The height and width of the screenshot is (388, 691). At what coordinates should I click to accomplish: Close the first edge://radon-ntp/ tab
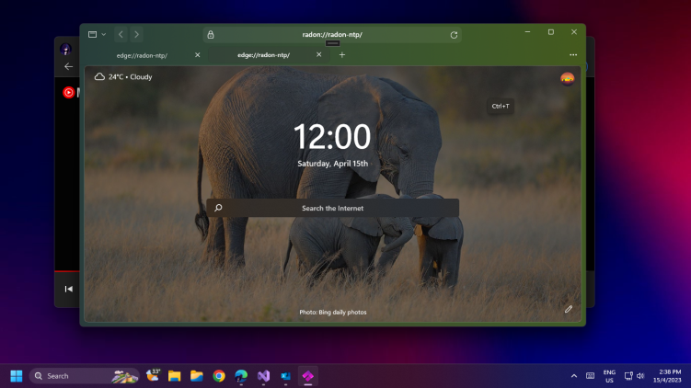[x=198, y=55]
